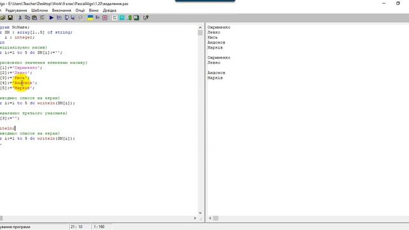The width and height of the screenshot is (409, 230).
Task: Open the Довідка menu
Action: (x=109, y=10)
